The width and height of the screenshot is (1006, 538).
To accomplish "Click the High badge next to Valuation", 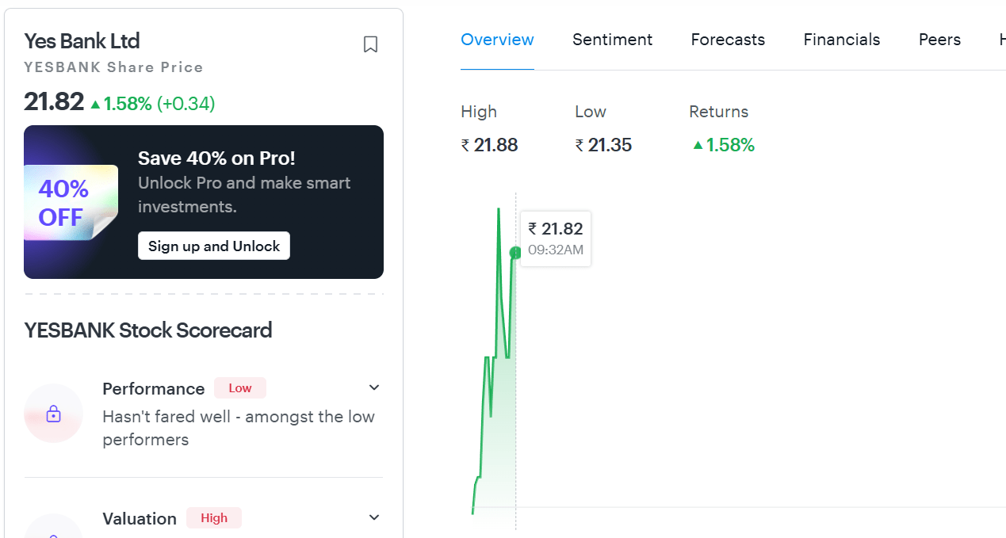I will tap(214, 518).
